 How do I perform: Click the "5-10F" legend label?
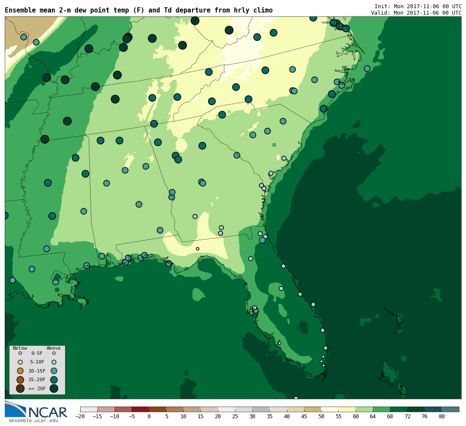point(37,362)
